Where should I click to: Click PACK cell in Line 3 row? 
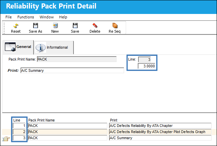(68, 138)
